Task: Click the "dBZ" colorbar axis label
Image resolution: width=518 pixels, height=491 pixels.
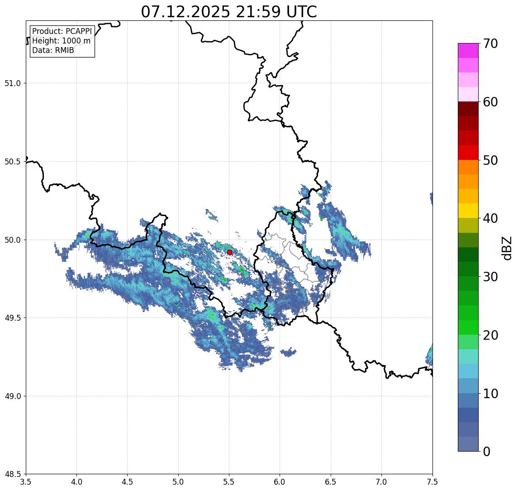Action: (506, 248)
